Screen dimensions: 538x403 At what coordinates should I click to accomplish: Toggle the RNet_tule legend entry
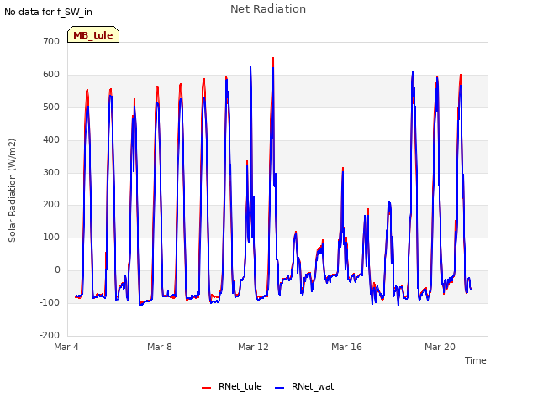click(x=232, y=386)
